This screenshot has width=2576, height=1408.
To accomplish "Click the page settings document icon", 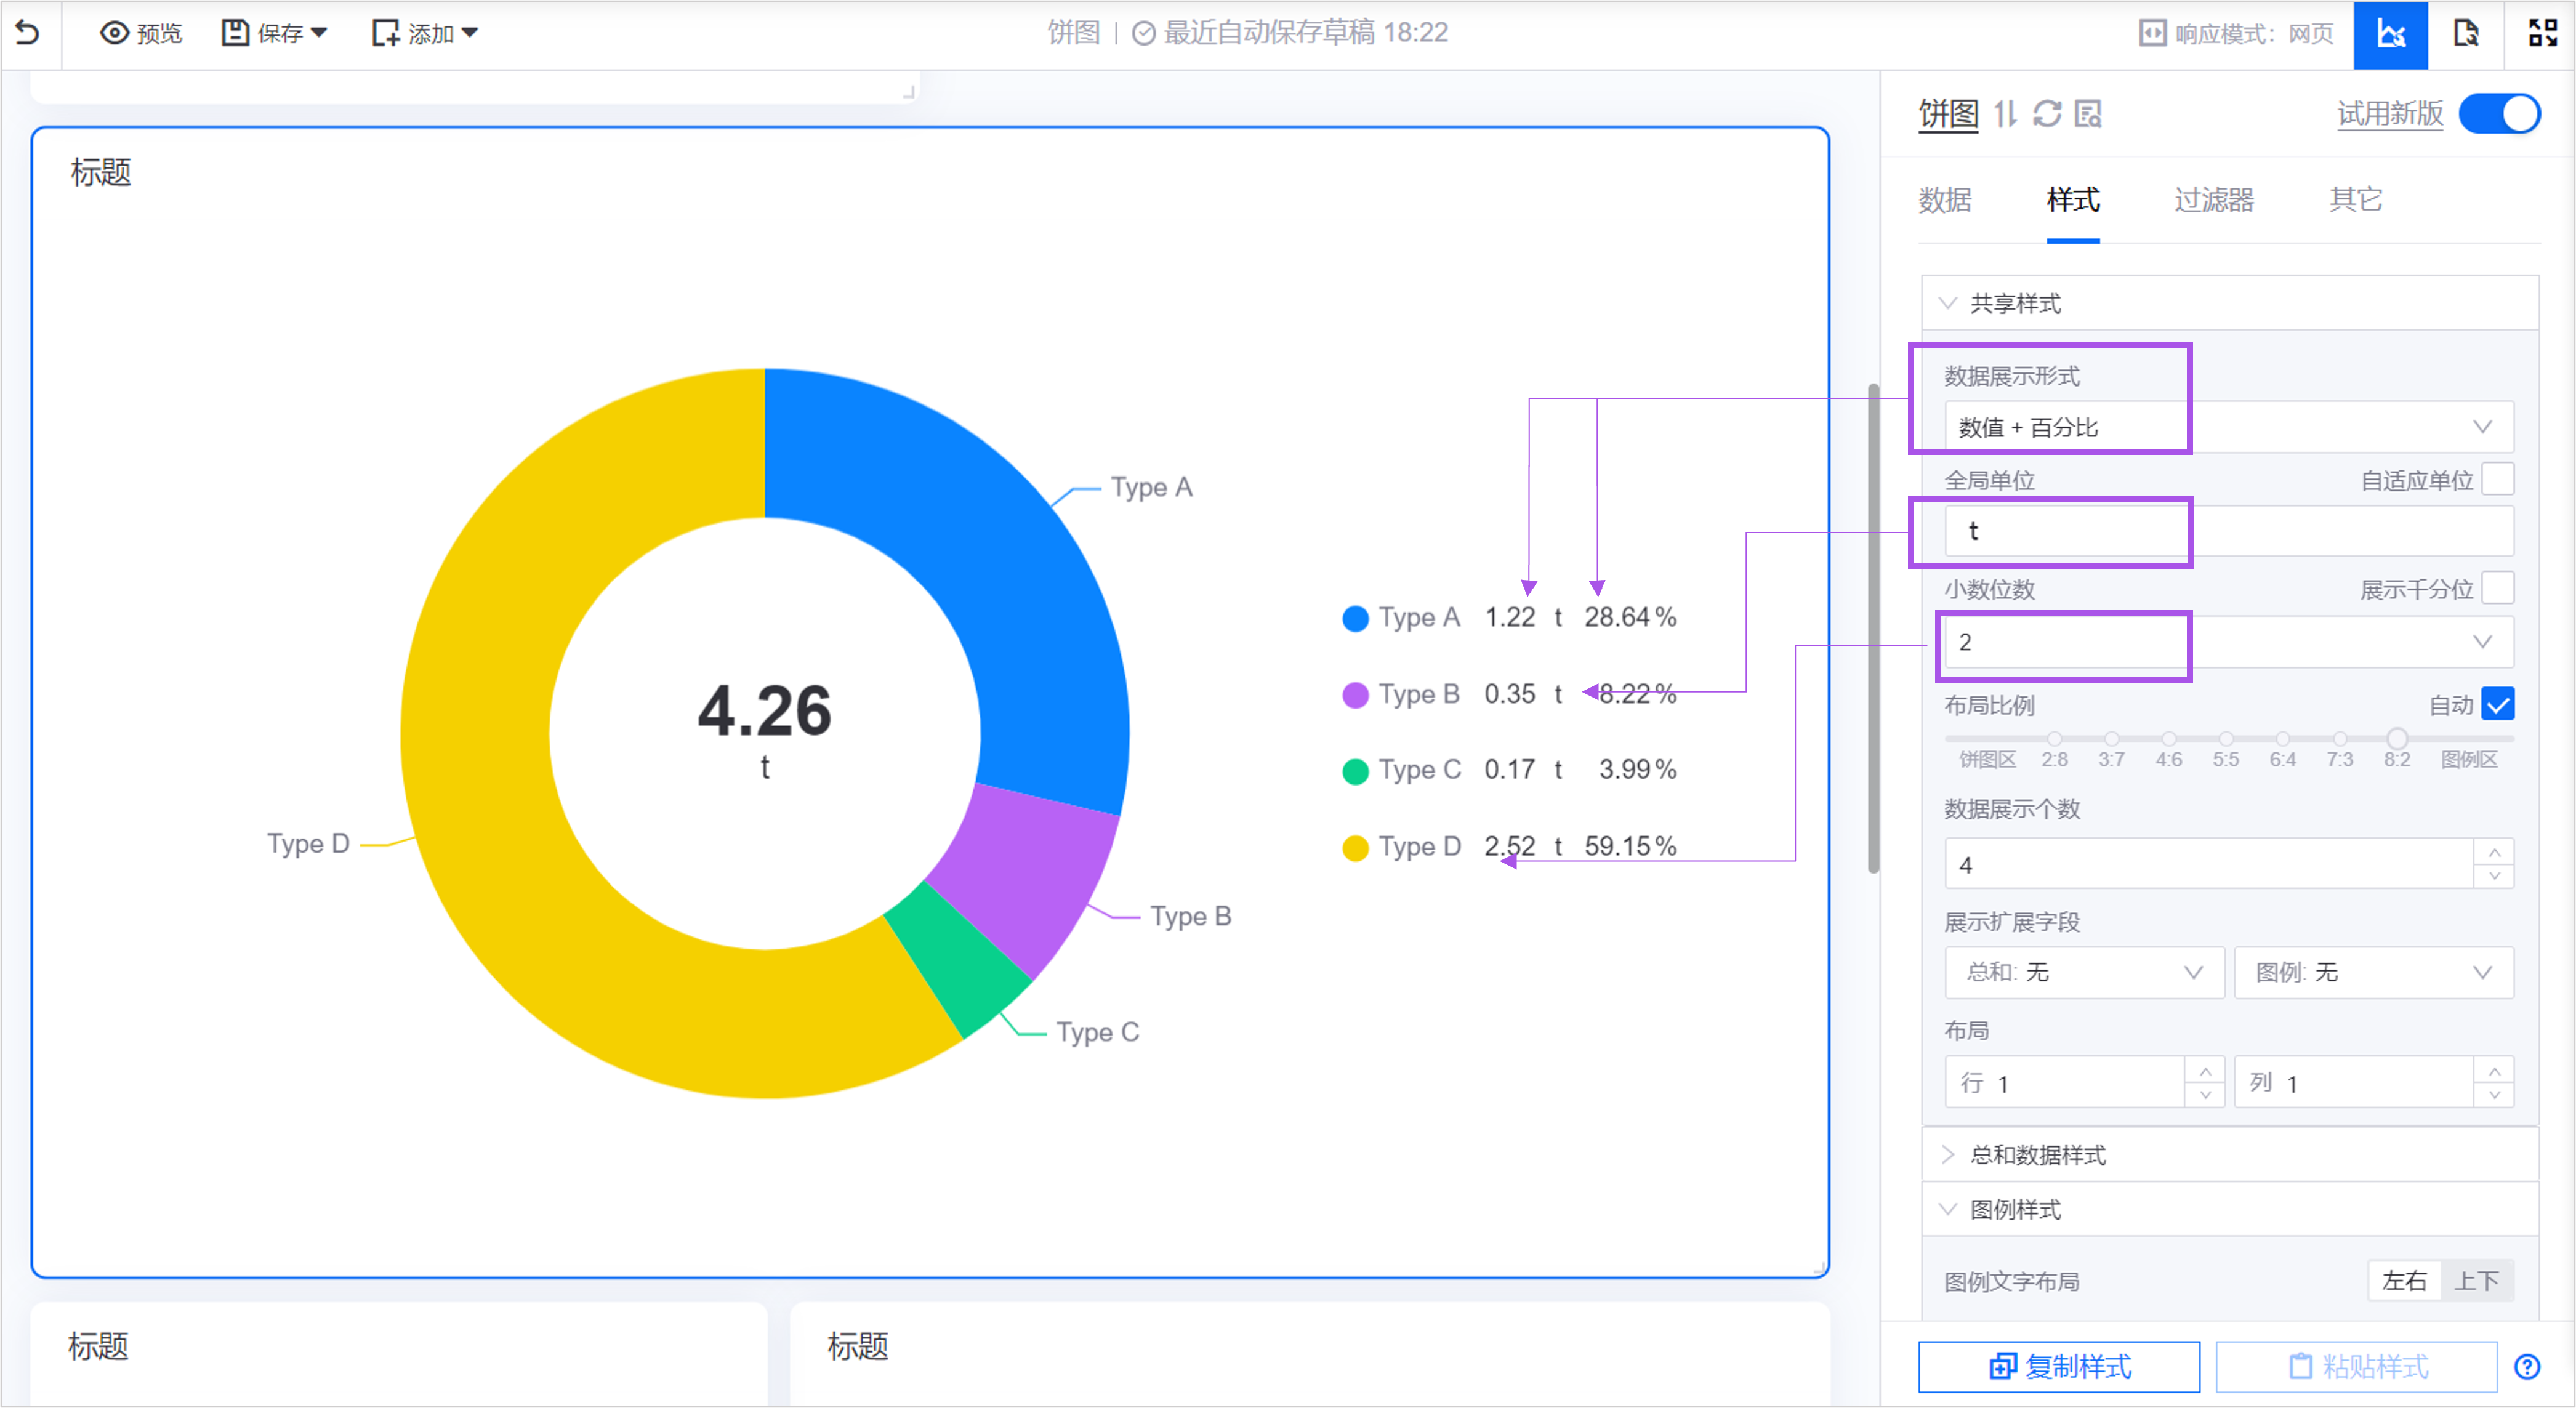I will (x=2466, y=34).
